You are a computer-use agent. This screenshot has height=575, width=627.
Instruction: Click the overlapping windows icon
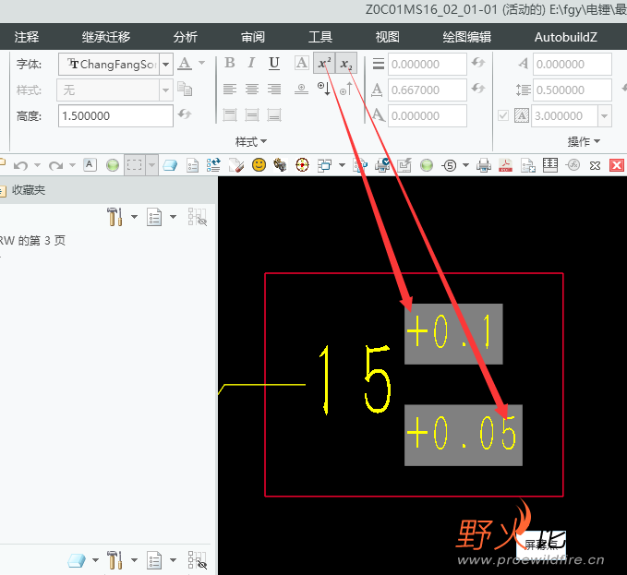pyautogui.click(x=324, y=165)
